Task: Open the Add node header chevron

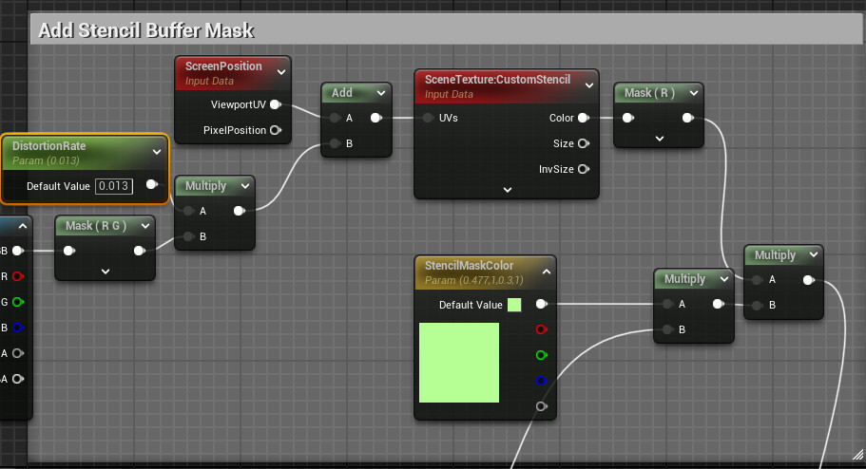Action: [381, 93]
